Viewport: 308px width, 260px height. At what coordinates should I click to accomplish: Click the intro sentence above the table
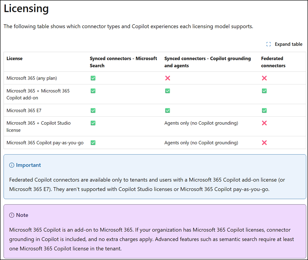[x=128, y=26]
